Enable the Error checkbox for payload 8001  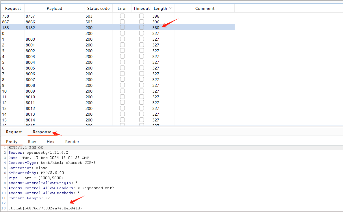(x=122, y=45)
